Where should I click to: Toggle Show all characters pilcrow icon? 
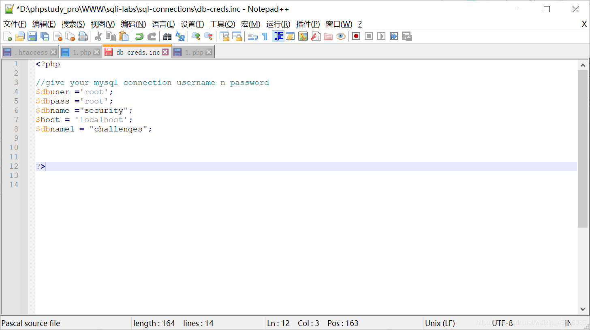point(265,36)
